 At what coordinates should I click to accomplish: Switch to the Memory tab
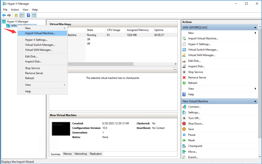click(x=68, y=154)
